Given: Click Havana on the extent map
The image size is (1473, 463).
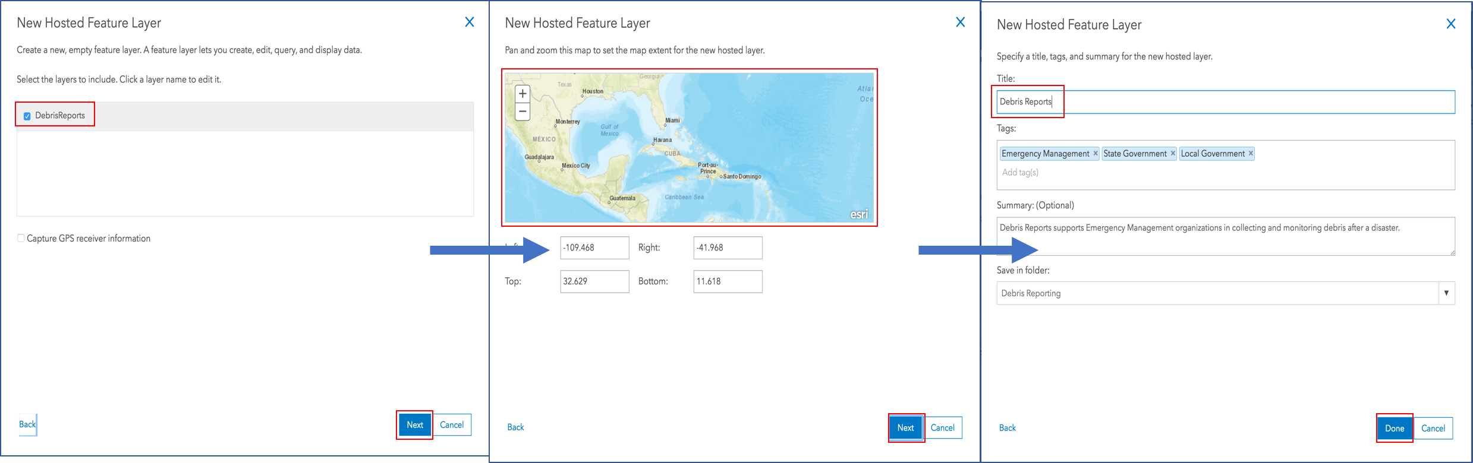Looking at the screenshot, I should click(x=662, y=141).
